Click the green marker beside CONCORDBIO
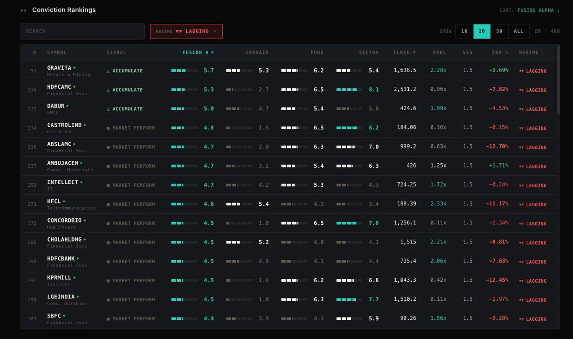This screenshot has height=339, width=573. point(85,221)
